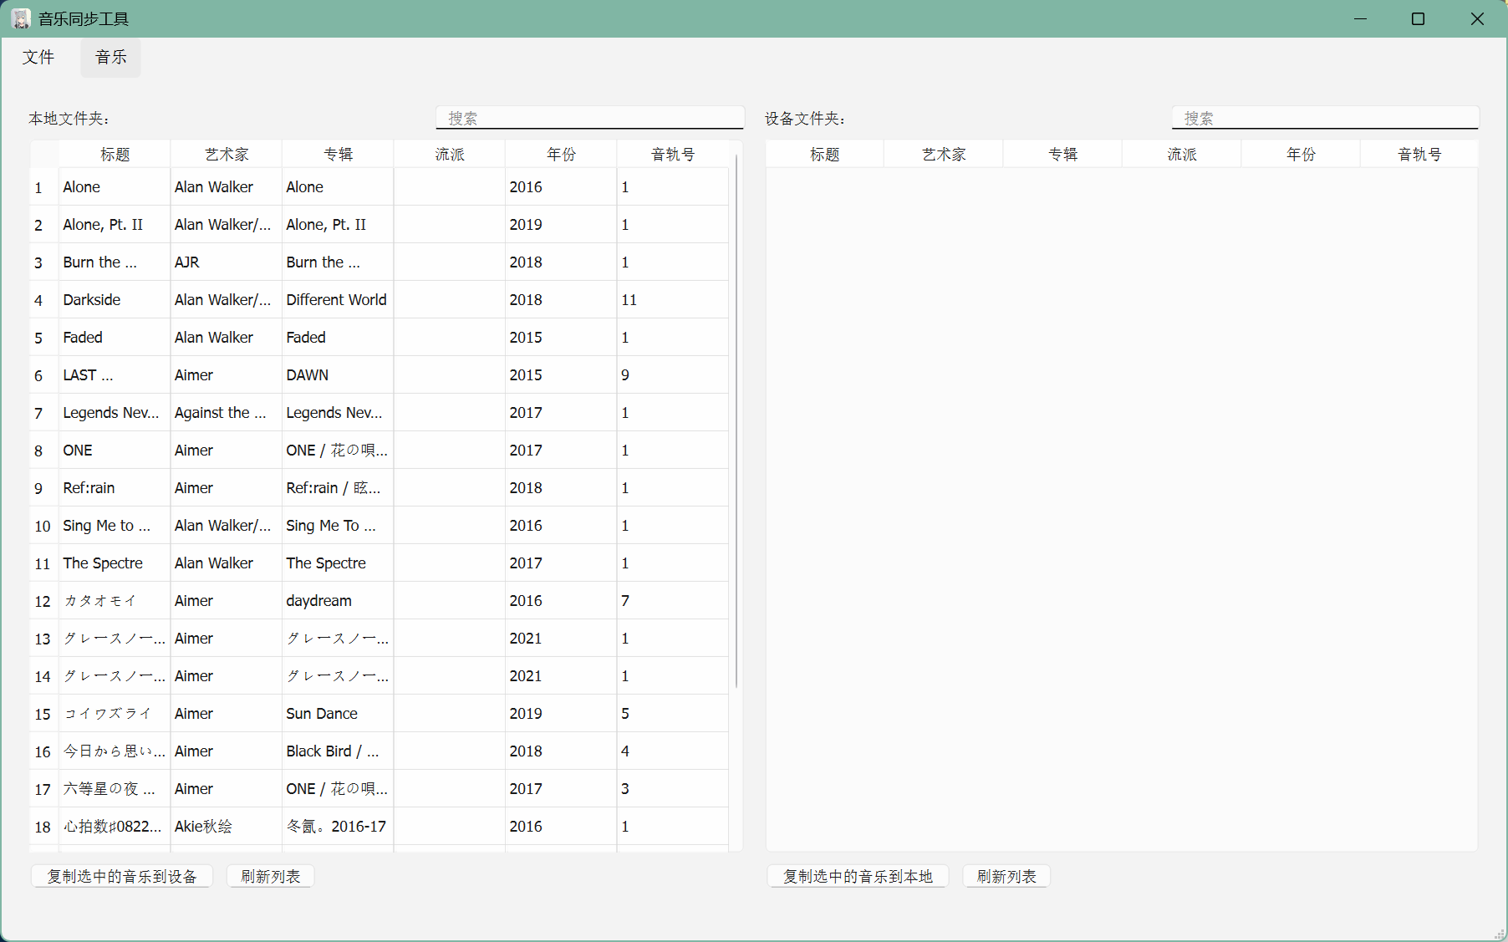Select the The Spectre title cell

tap(115, 563)
